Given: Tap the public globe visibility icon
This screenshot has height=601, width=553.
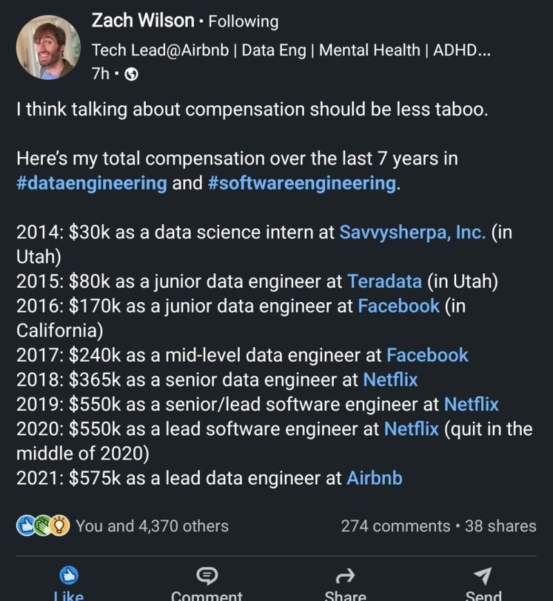Looking at the screenshot, I should coord(131,75).
